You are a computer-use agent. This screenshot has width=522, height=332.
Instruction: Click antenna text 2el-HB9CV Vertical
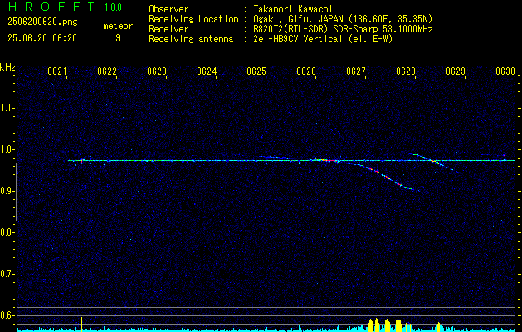298,39
